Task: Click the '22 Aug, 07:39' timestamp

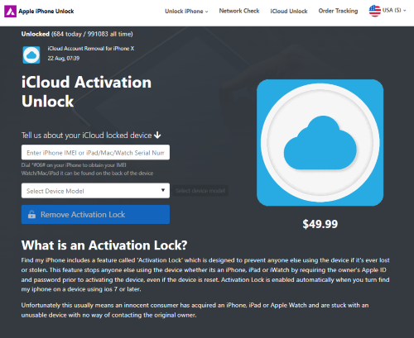Action: 64,58
